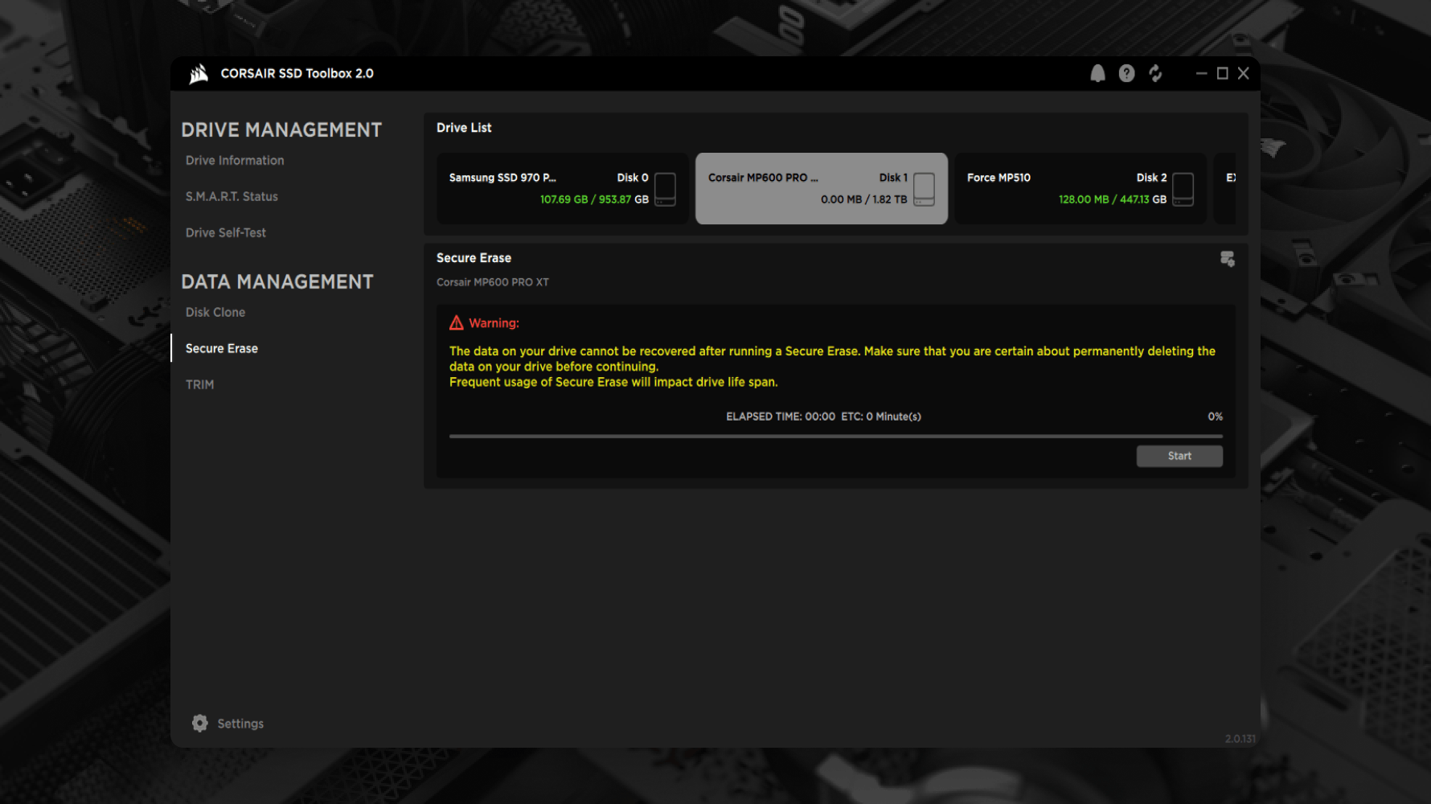Select the Corsair MP600 PRO drive card
1431x804 pixels.
(x=822, y=188)
